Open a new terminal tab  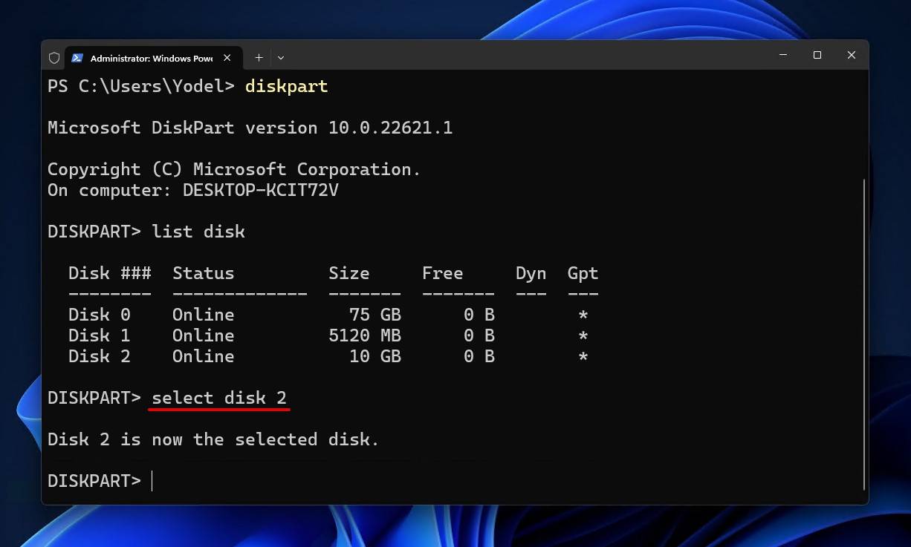tap(259, 57)
